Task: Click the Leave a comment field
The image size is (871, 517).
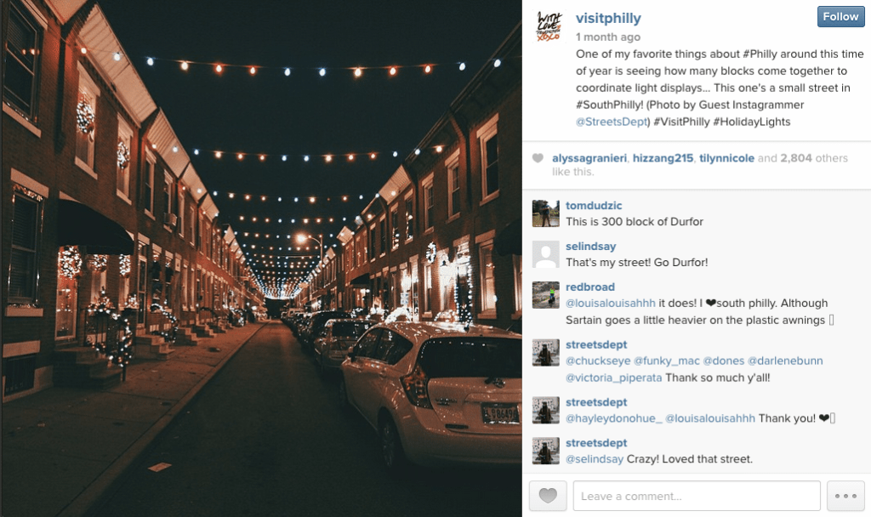Action: pyautogui.click(x=697, y=496)
